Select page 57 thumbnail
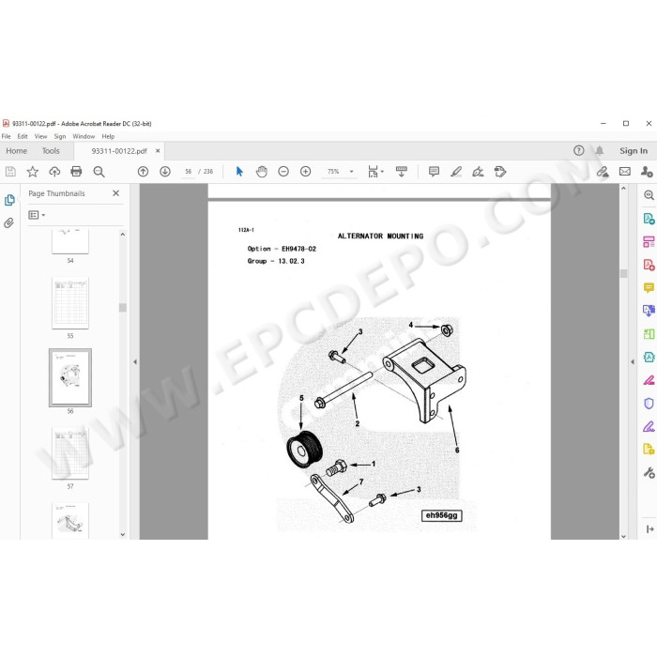 point(70,453)
